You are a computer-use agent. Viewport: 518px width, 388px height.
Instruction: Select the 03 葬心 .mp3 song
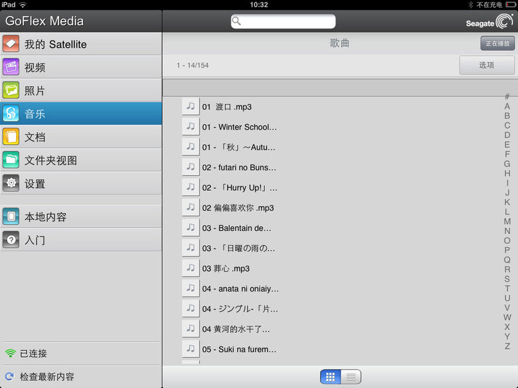(x=226, y=268)
